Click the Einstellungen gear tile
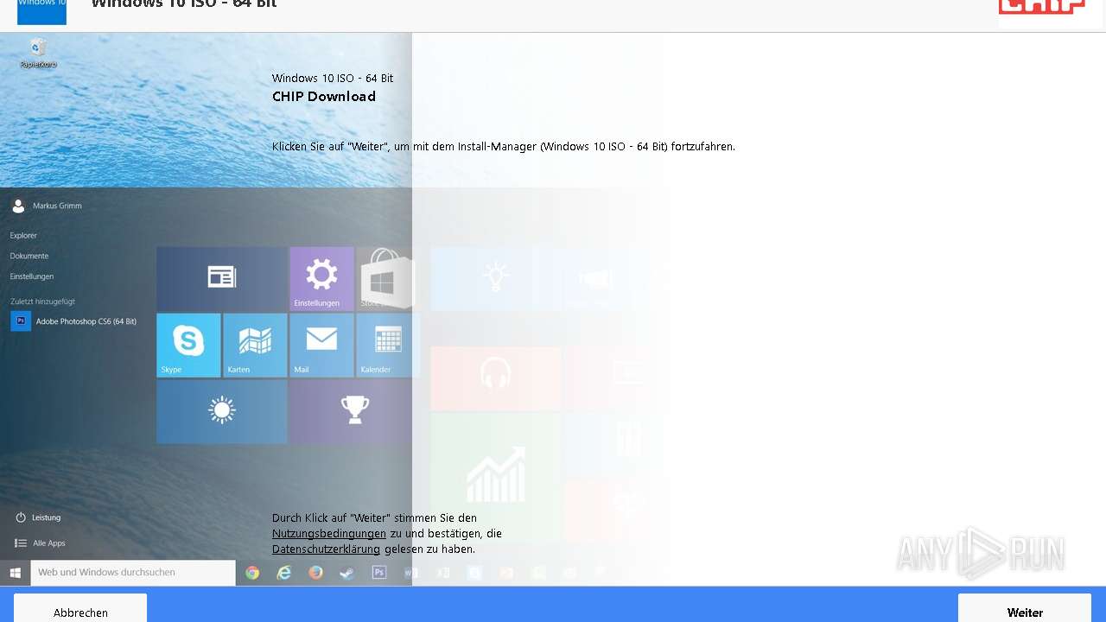 pos(321,278)
